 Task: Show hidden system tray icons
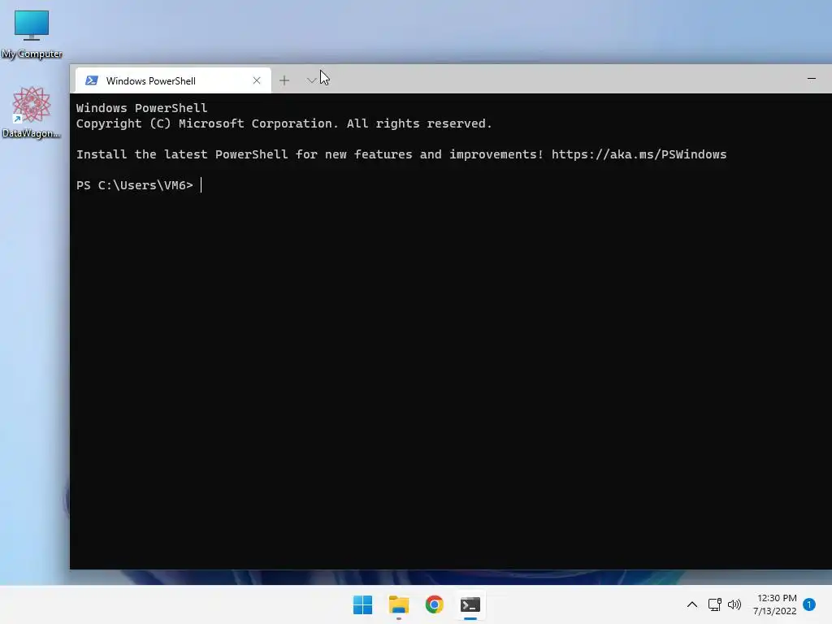pos(692,604)
